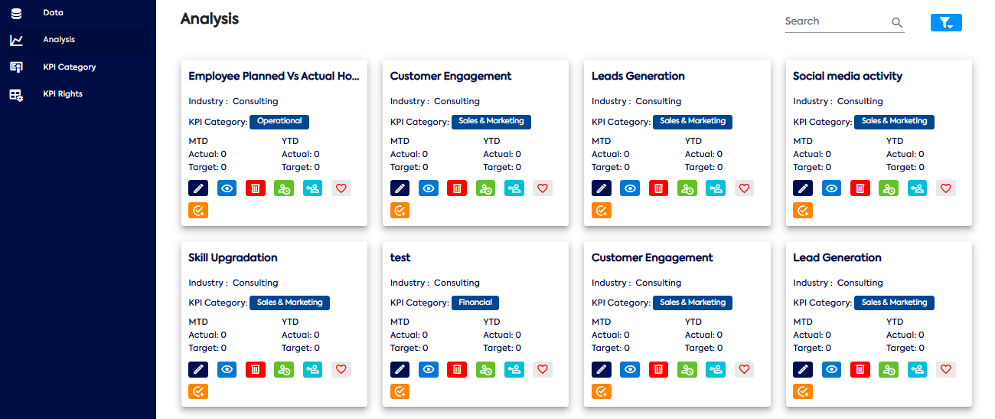Edit the Lead Generation card with pencil
Screen dimensions: 995x419
pos(803,369)
